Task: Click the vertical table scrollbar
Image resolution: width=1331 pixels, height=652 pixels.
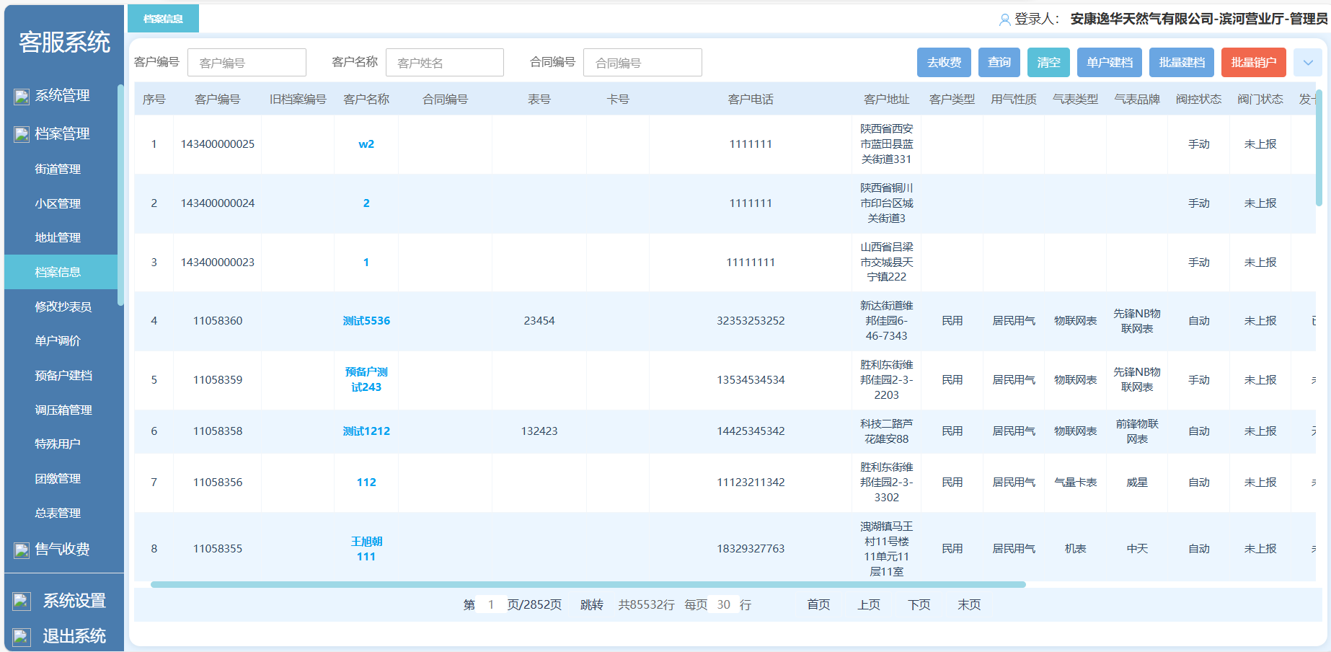Action: [1319, 148]
